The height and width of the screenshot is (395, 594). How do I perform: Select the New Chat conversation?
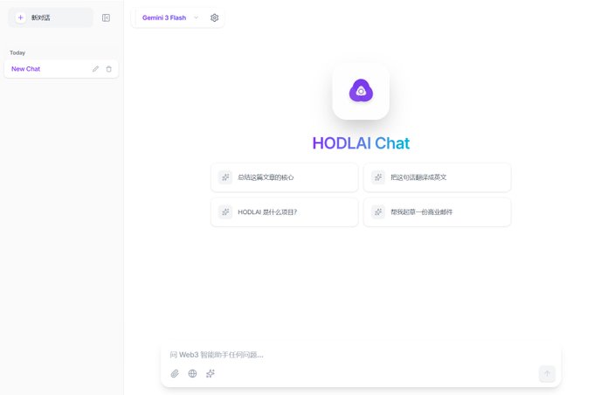[x=61, y=69]
